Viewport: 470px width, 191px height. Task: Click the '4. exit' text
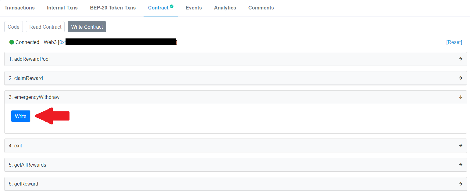point(16,146)
